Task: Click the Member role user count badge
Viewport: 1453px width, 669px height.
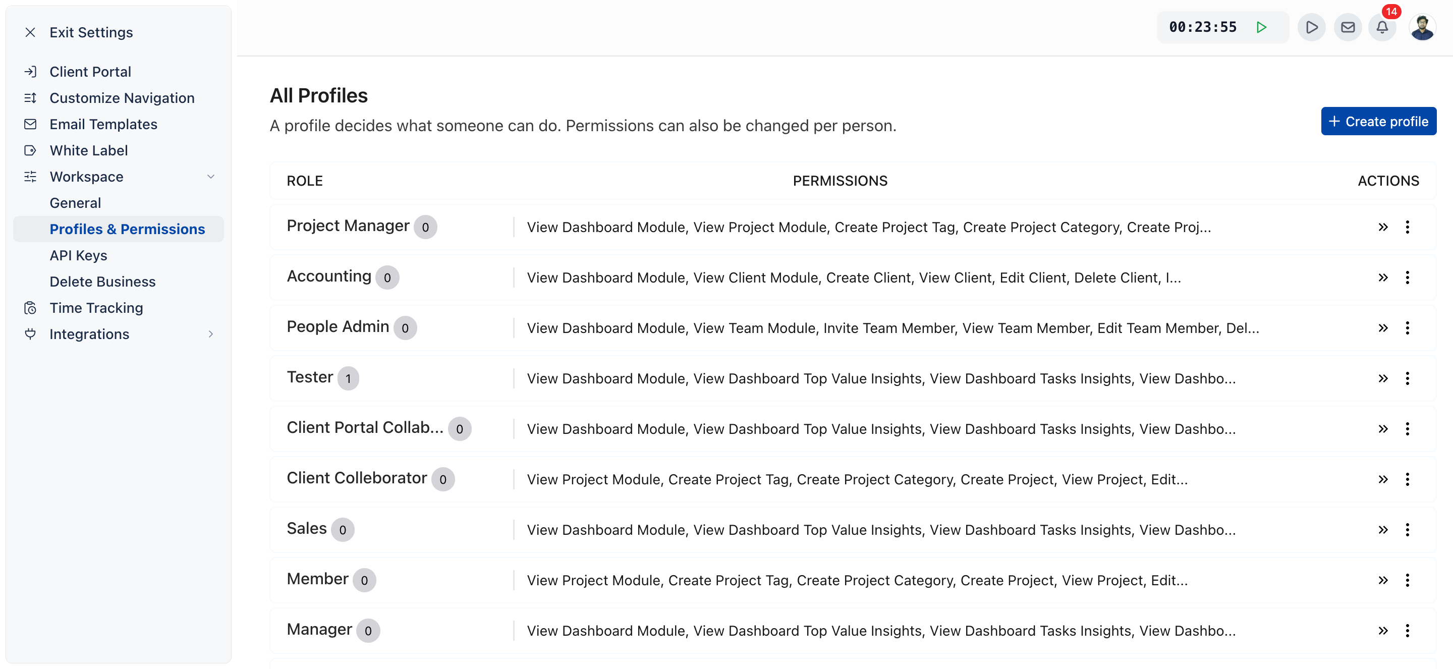Action: click(364, 580)
